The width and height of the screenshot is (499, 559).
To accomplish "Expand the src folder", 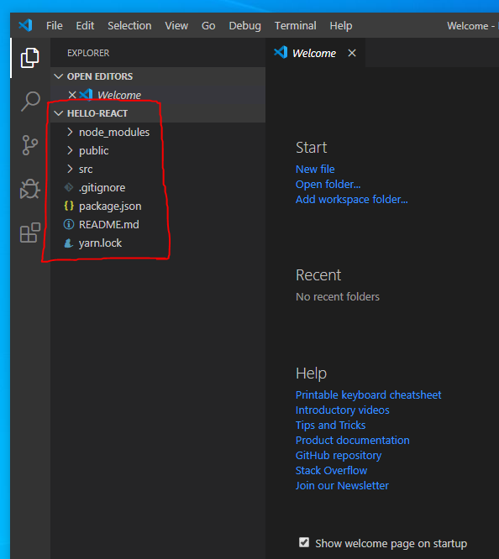I will pos(70,169).
